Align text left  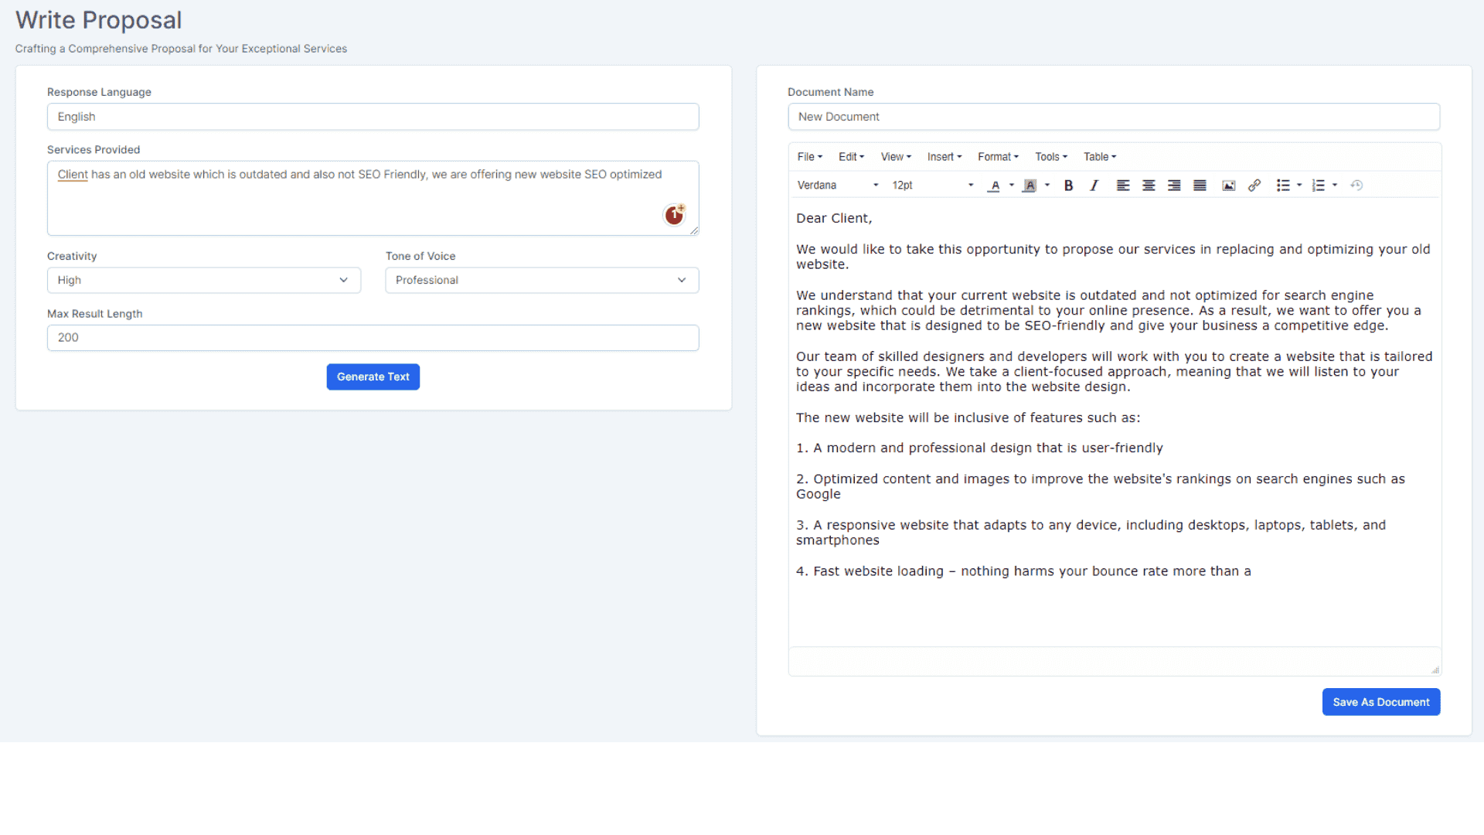(x=1123, y=186)
